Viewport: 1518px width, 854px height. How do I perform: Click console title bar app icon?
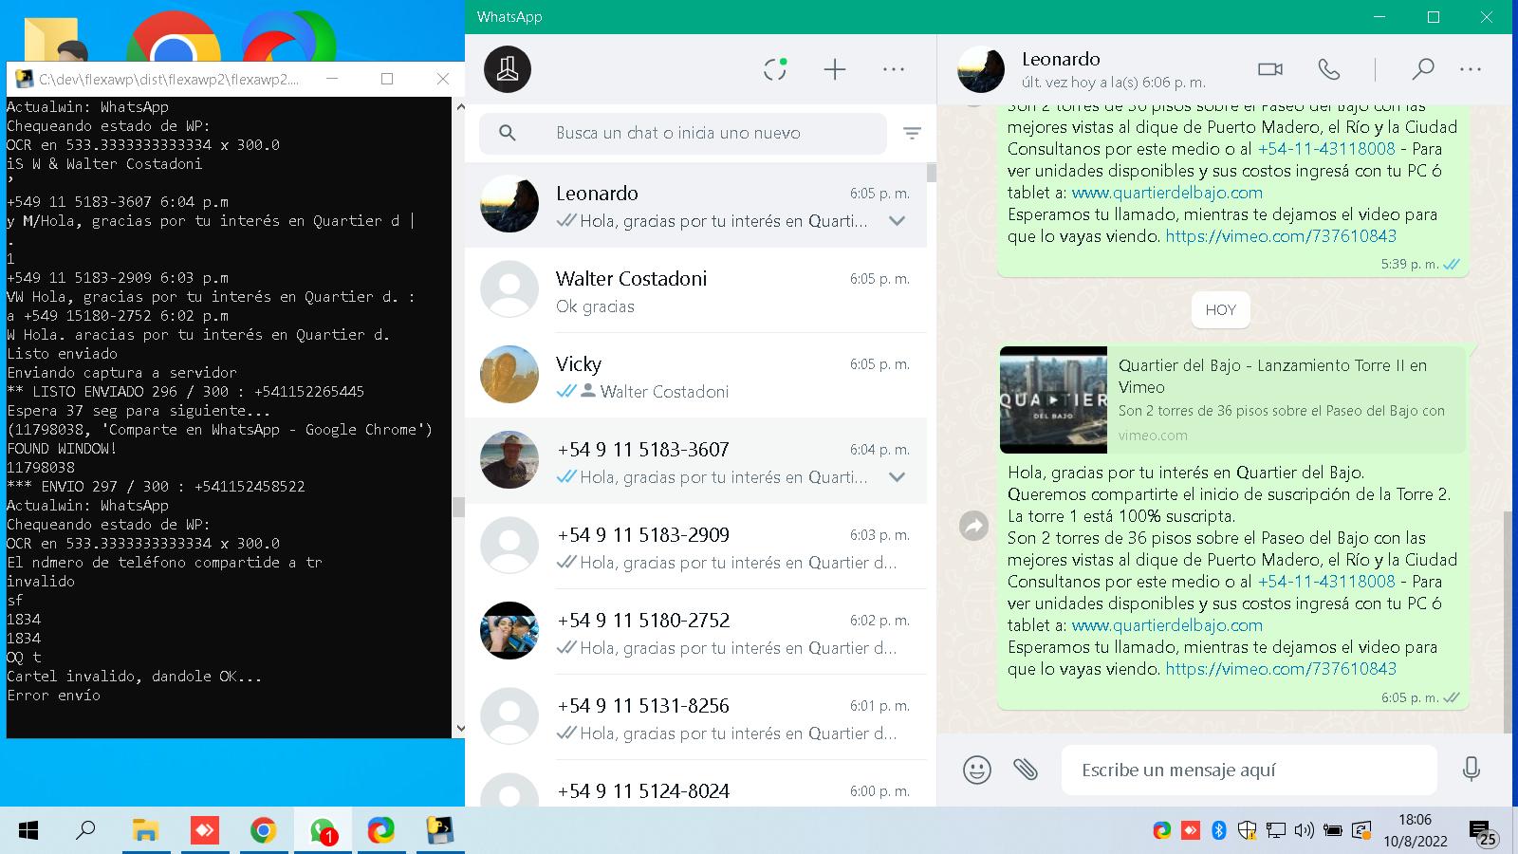click(24, 80)
